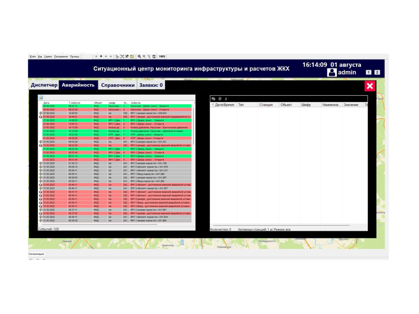Click the event log toolbar icon above the Дата column
Screen dimensions: 419x314
point(41,98)
